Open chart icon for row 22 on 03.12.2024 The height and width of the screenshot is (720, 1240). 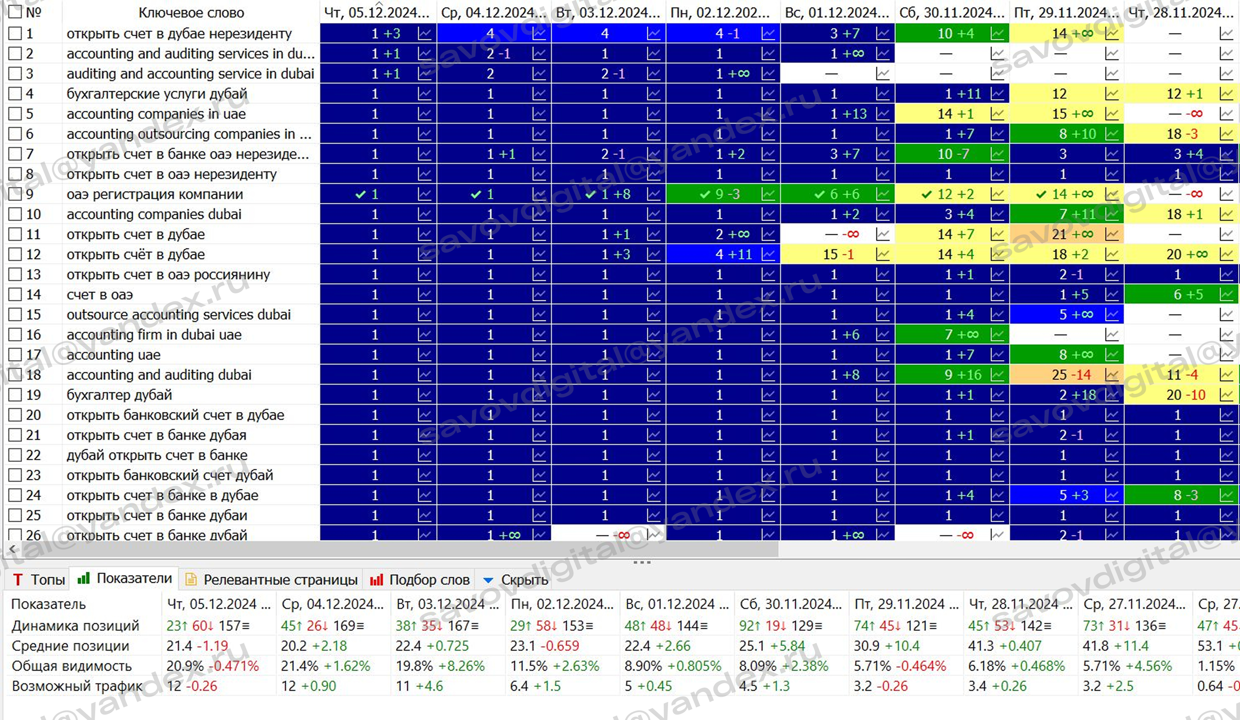654,455
